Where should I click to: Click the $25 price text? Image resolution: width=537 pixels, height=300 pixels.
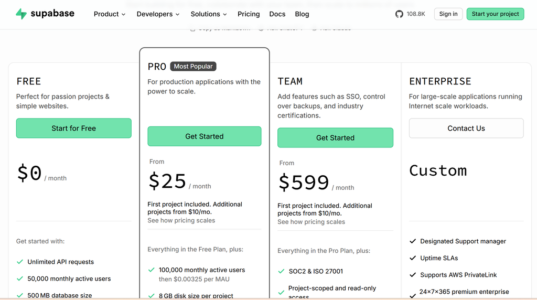pyautogui.click(x=167, y=181)
